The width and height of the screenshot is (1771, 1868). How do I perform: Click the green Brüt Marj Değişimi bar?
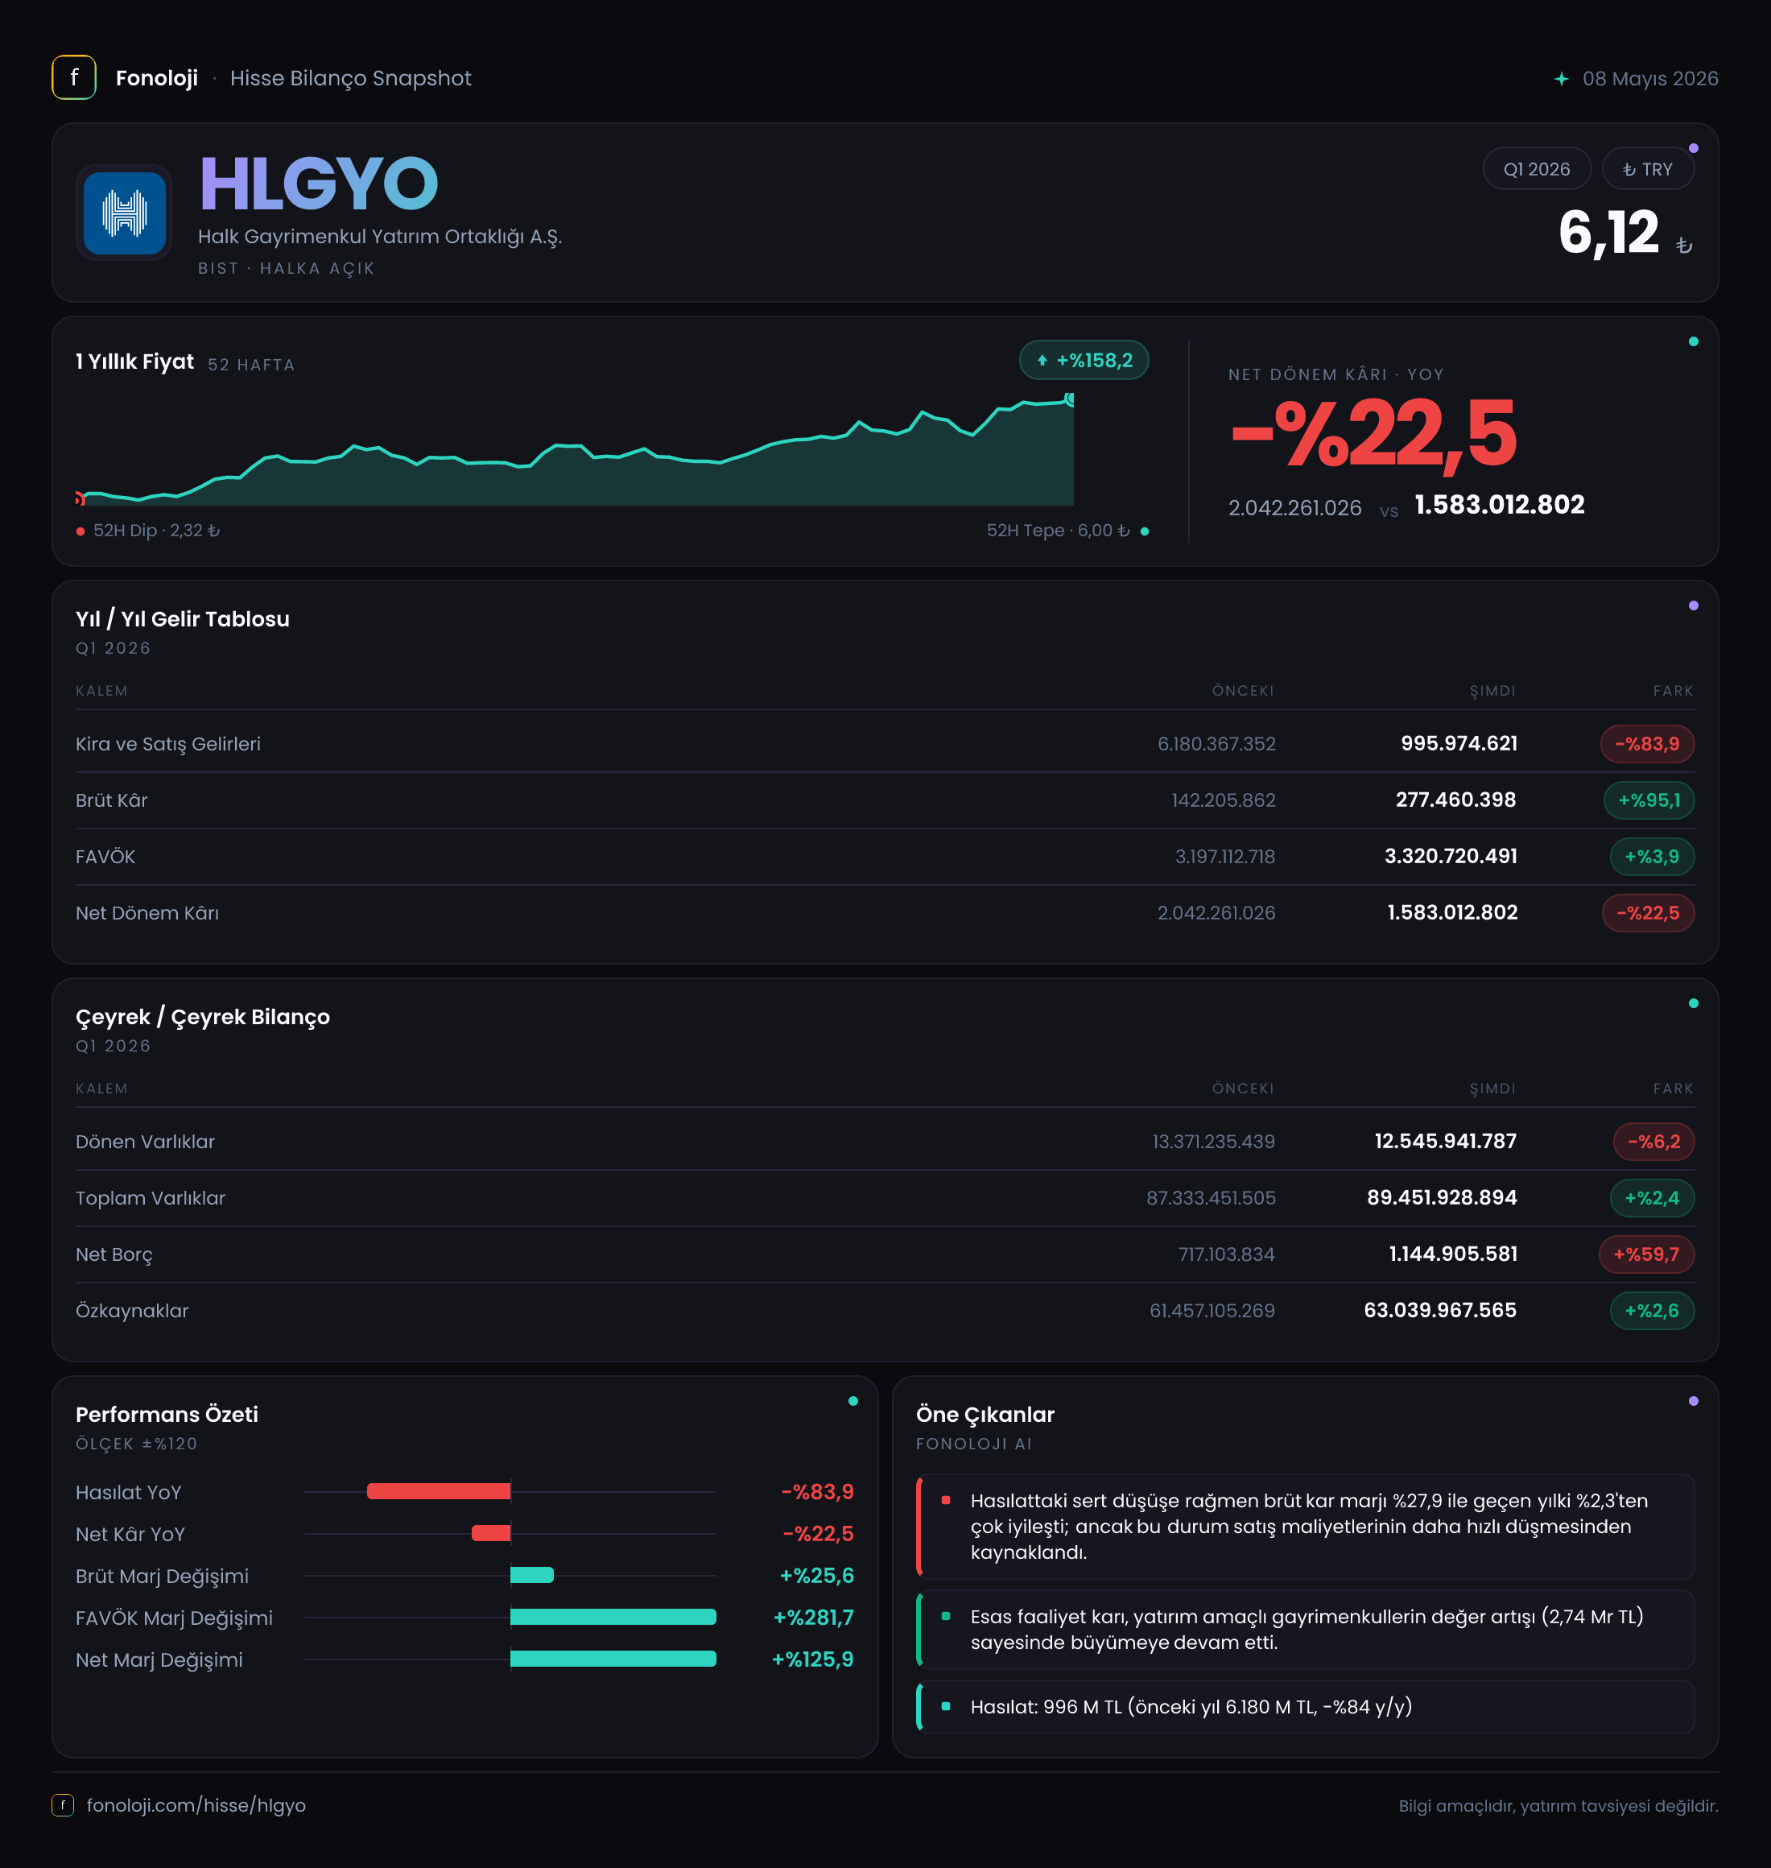(x=532, y=1574)
